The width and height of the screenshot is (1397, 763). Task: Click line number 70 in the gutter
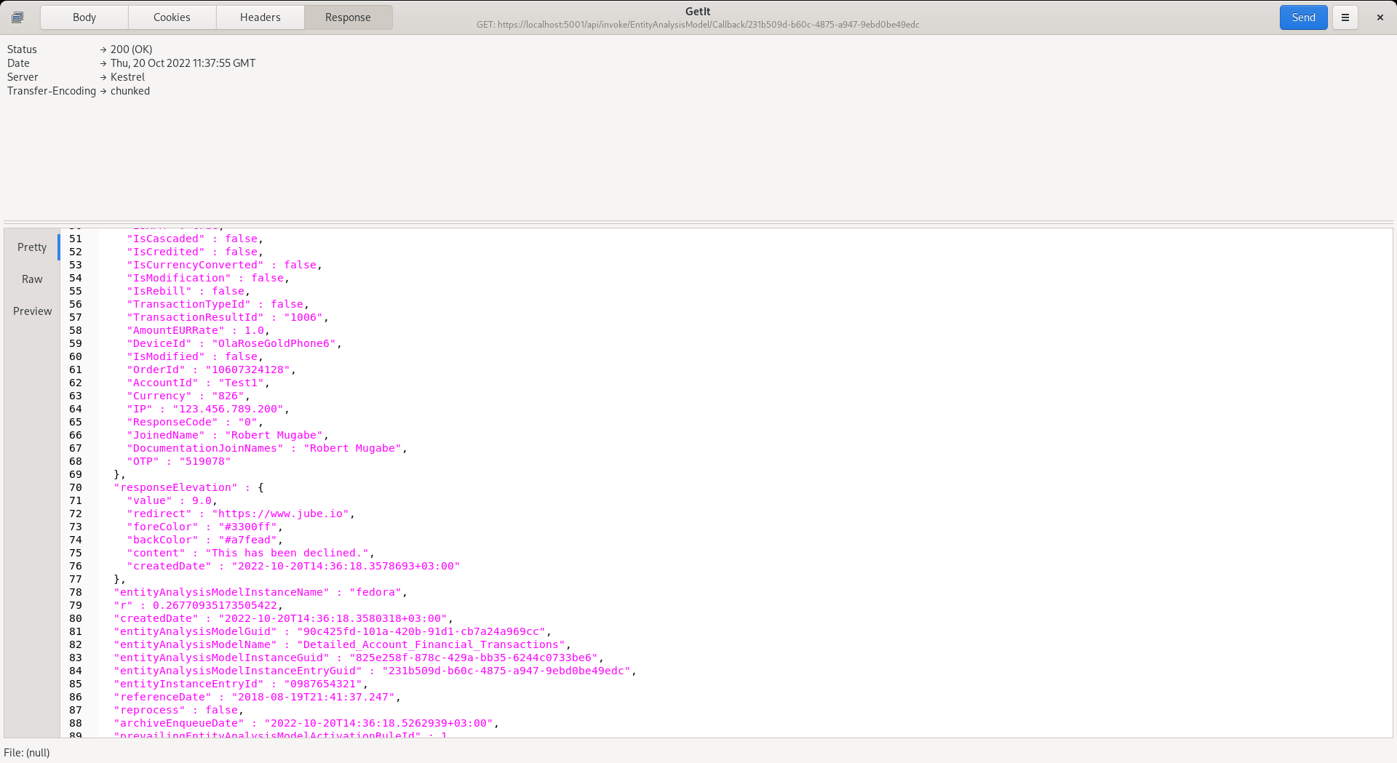(76, 487)
